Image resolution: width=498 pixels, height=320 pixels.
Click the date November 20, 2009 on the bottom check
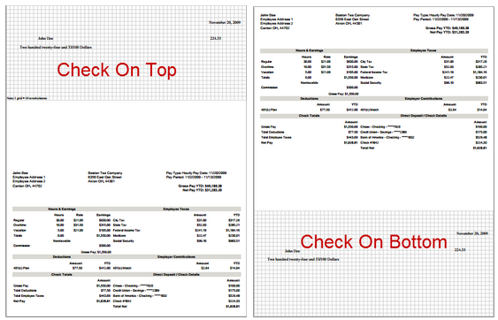point(472,233)
